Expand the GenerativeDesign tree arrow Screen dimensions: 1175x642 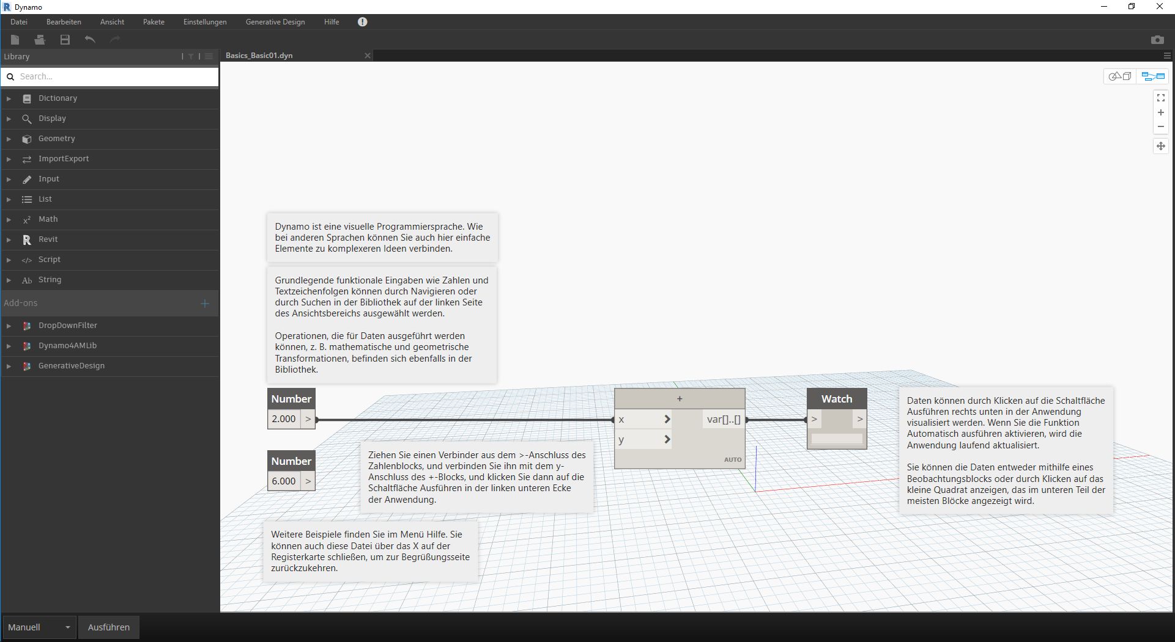pyautogui.click(x=9, y=366)
